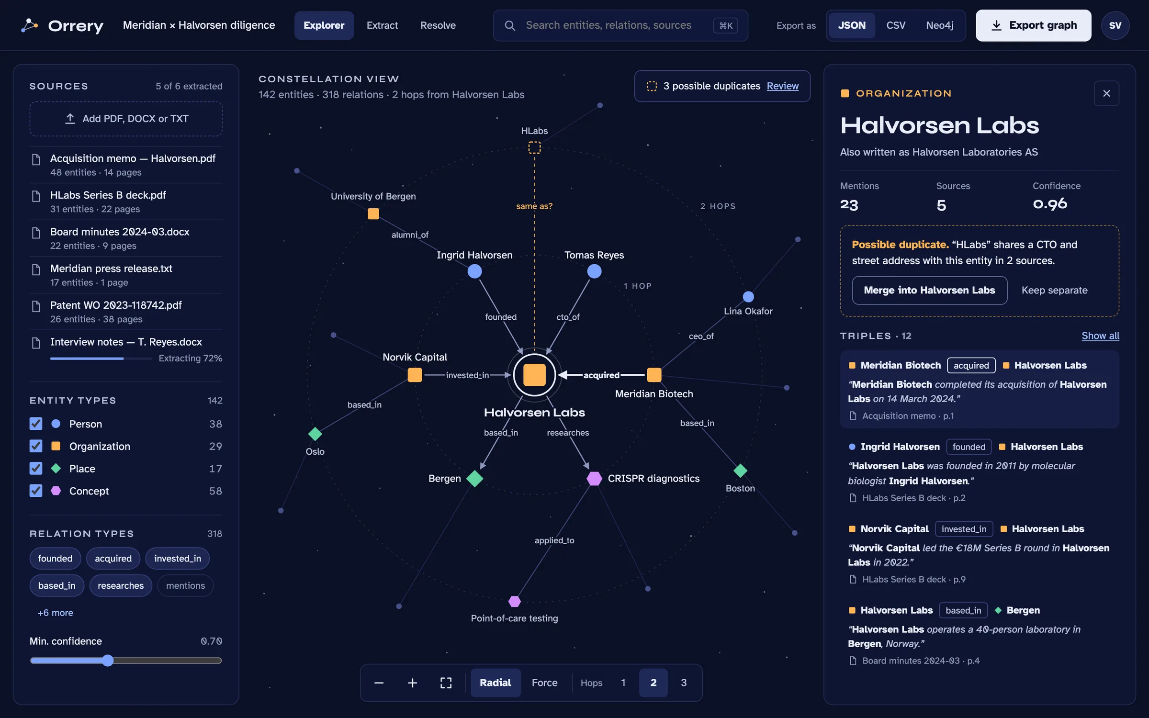This screenshot has height=718, width=1149.
Task: Click Keep separate
Action: (x=1055, y=290)
